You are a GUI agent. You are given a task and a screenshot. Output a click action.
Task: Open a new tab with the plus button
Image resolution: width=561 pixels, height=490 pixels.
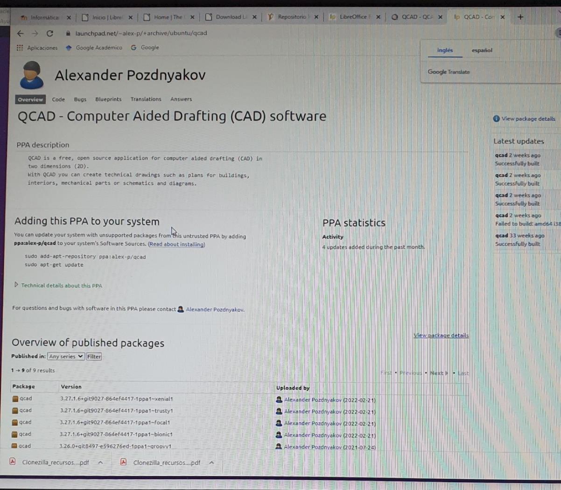click(x=520, y=17)
